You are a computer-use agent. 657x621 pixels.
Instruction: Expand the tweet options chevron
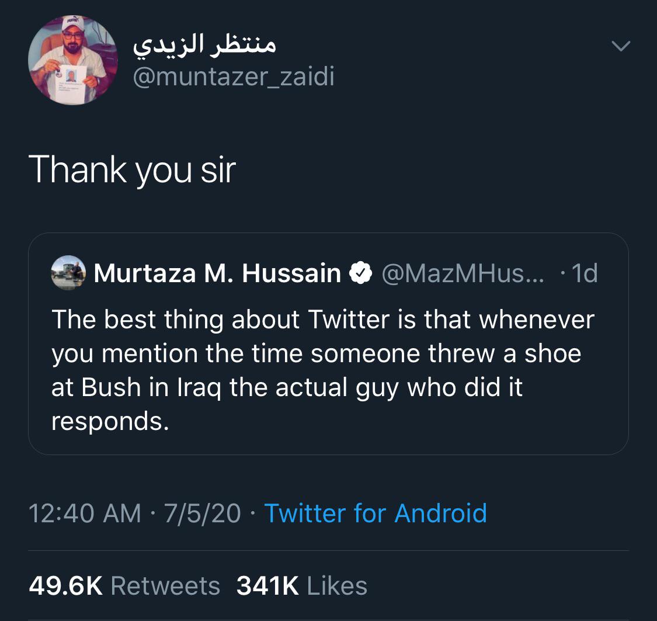coord(620,46)
